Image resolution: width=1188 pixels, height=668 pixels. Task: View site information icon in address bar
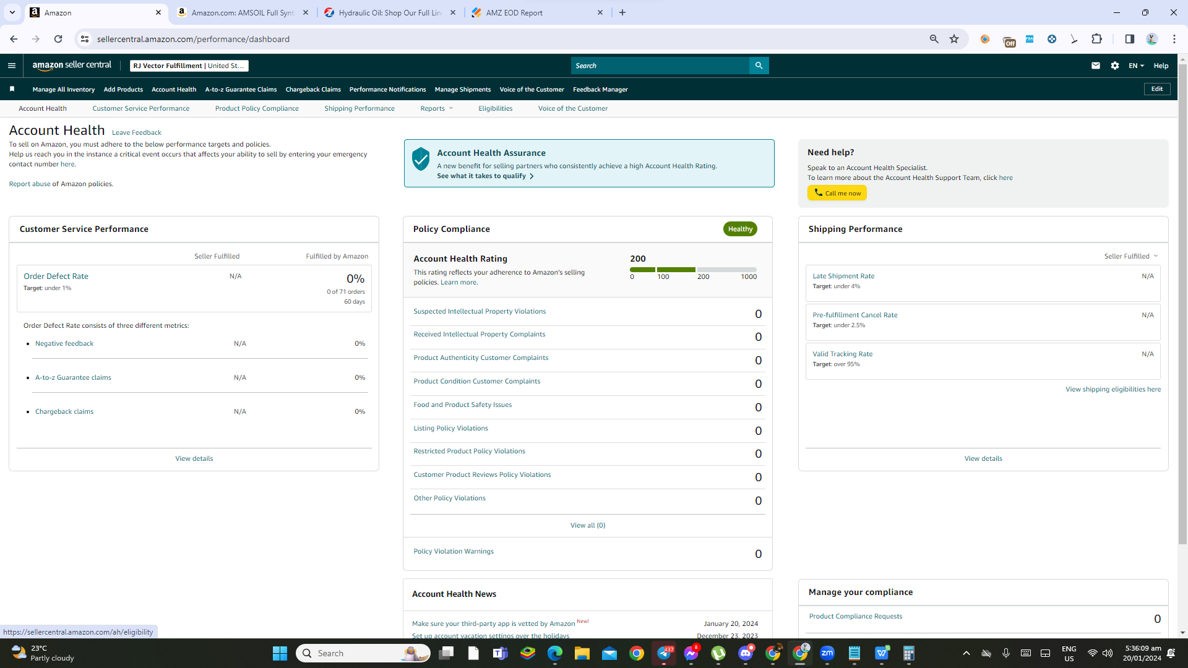(85, 39)
